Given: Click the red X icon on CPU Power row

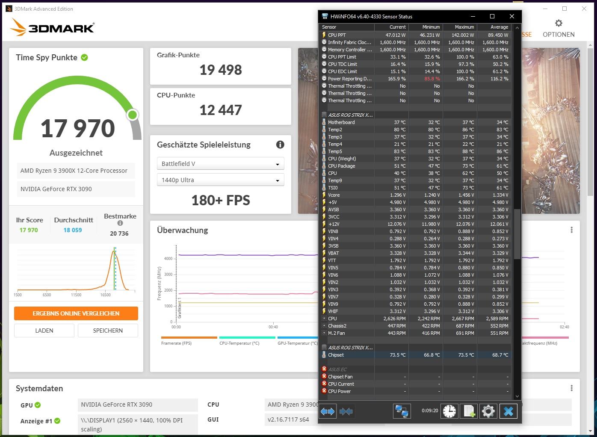Looking at the screenshot, I should (324, 391).
